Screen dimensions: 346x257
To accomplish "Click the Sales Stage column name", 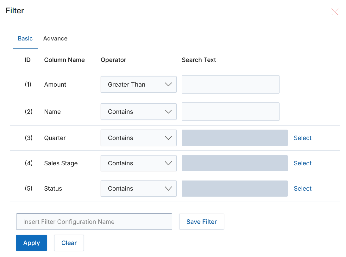I will [x=61, y=163].
